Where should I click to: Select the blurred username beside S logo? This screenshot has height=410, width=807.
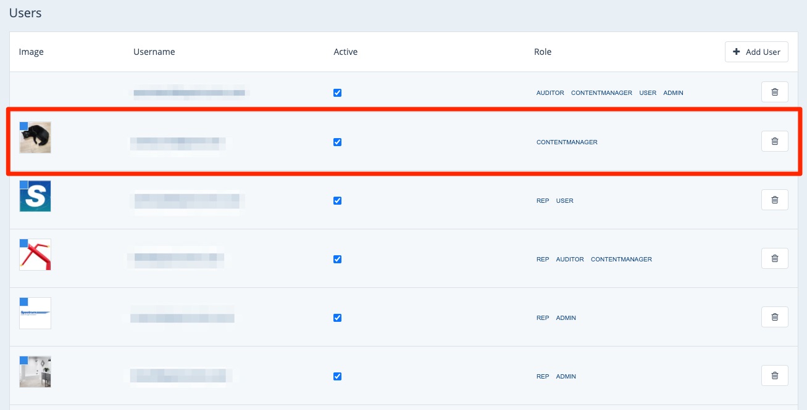tap(186, 201)
